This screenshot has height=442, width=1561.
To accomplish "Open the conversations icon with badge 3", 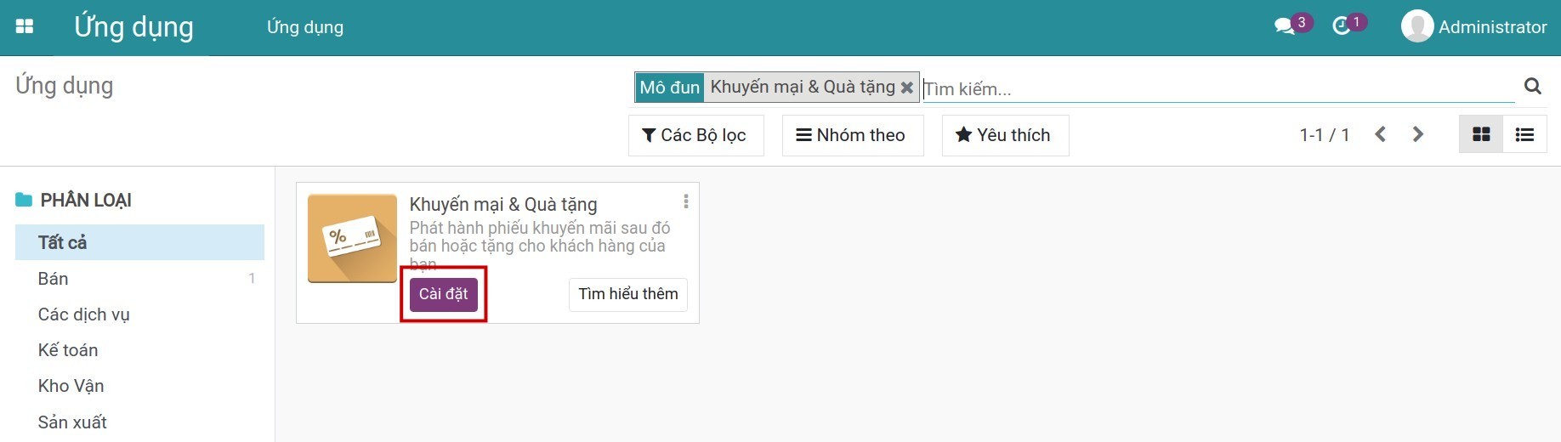I will (x=1292, y=25).
